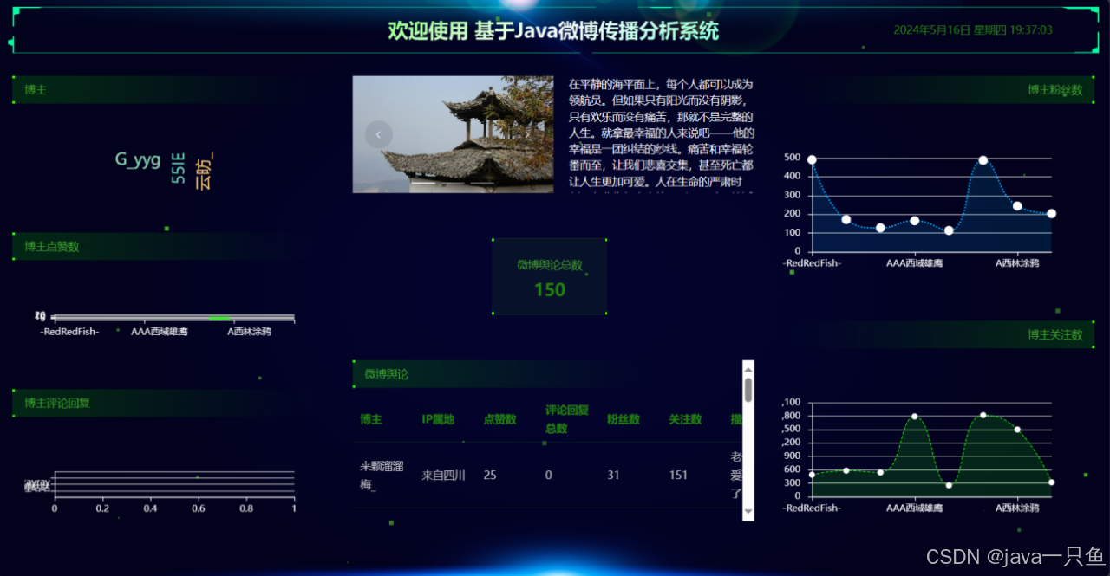This screenshot has width=1110, height=576.
Task: Click the 0.6 axis tick in the replies chart
Action: tap(198, 508)
